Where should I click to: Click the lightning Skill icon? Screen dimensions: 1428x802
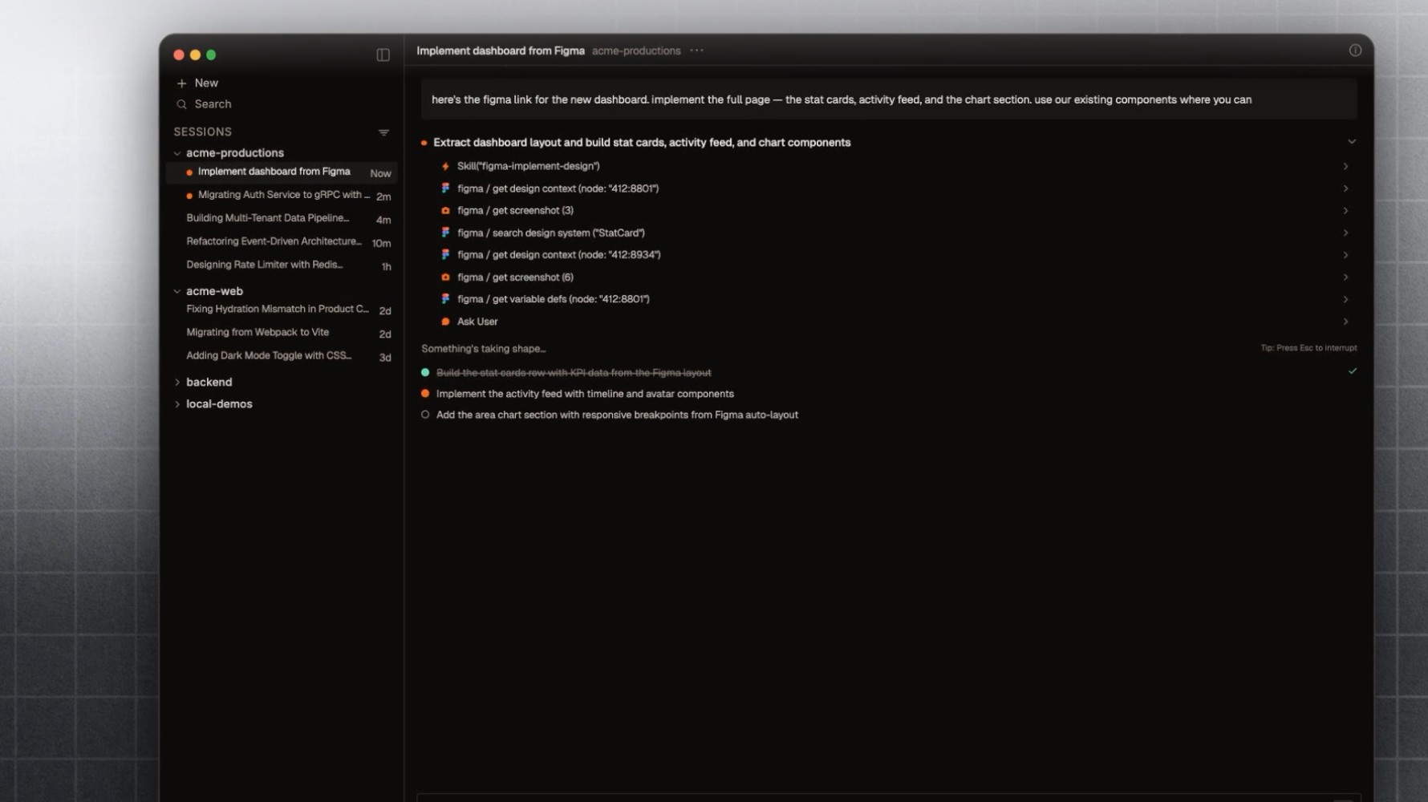445,166
